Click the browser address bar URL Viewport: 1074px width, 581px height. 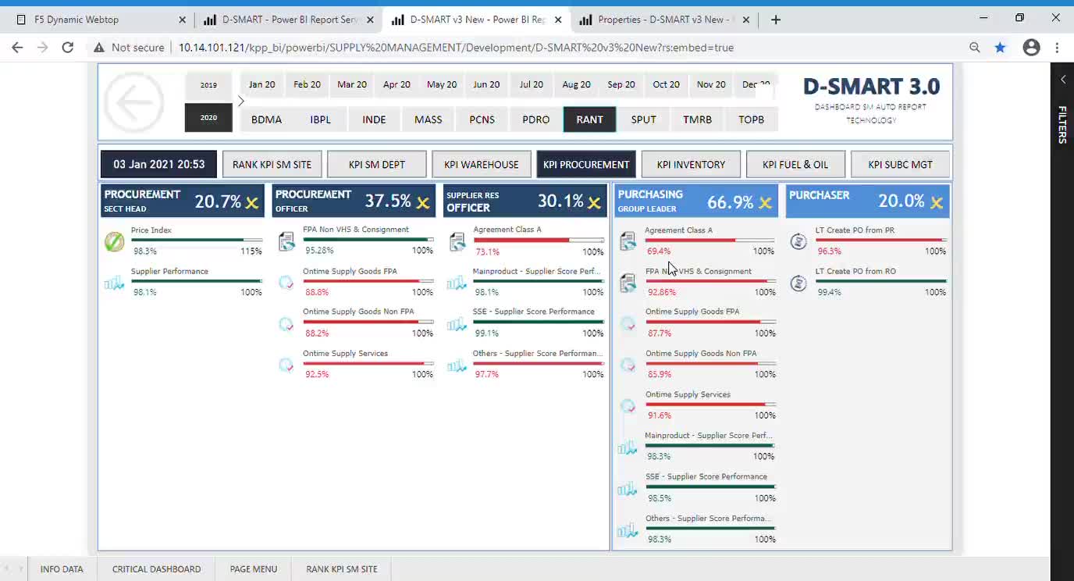coord(456,48)
